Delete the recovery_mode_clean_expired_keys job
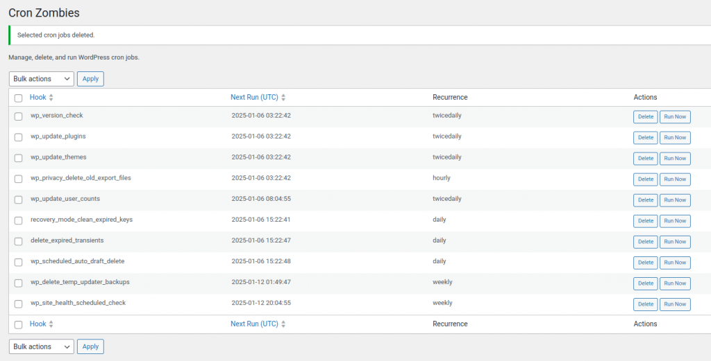 (x=645, y=220)
